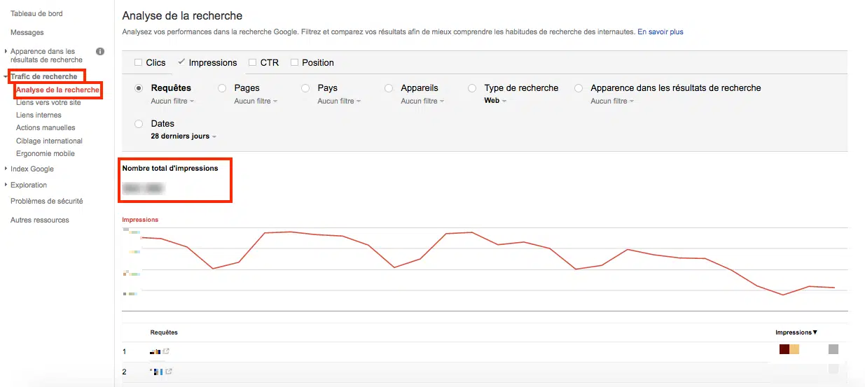Open external link icon for query row 2
865x387 pixels.
[169, 372]
